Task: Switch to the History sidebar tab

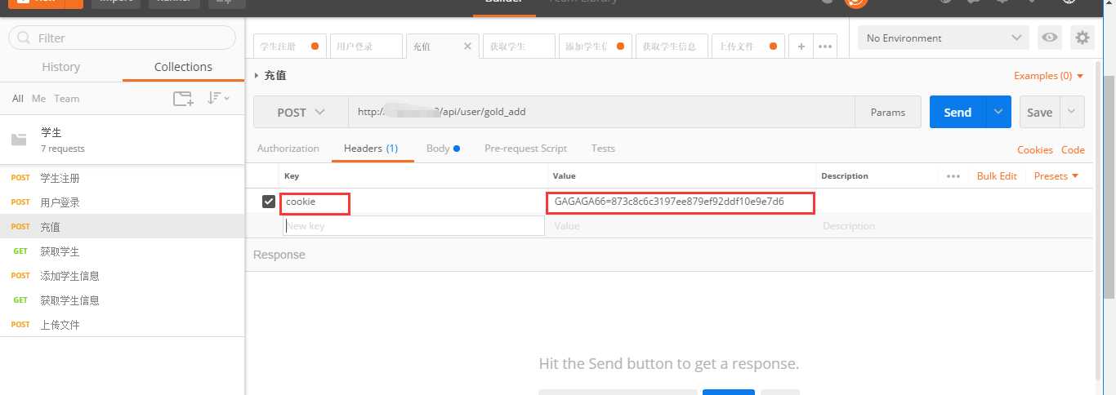Action: (61, 67)
